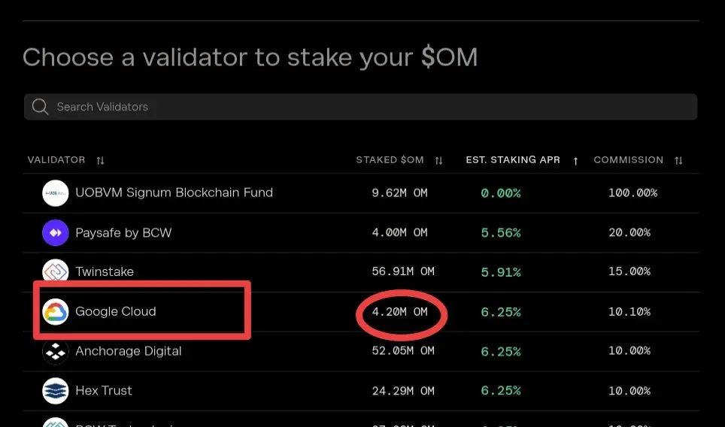Sort by Validator using the arrows icon

pyautogui.click(x=100, y=160)
